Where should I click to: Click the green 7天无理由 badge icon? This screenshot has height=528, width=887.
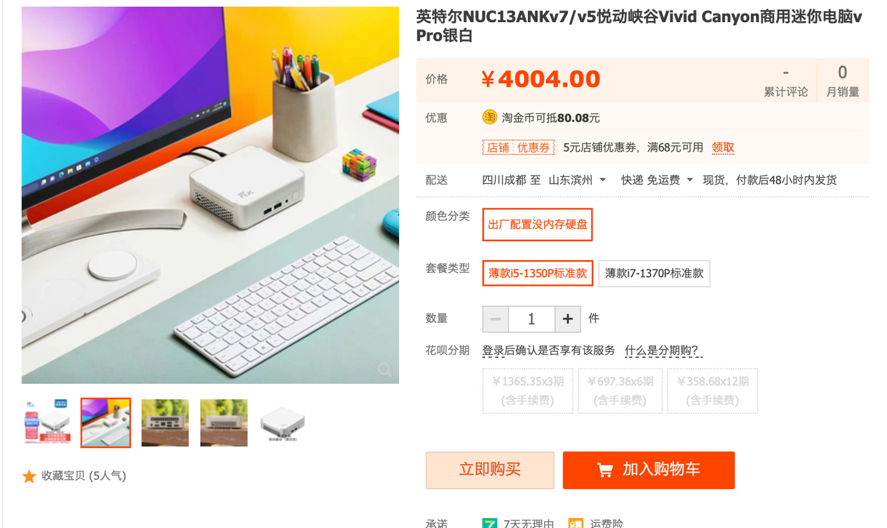point(490,524)
